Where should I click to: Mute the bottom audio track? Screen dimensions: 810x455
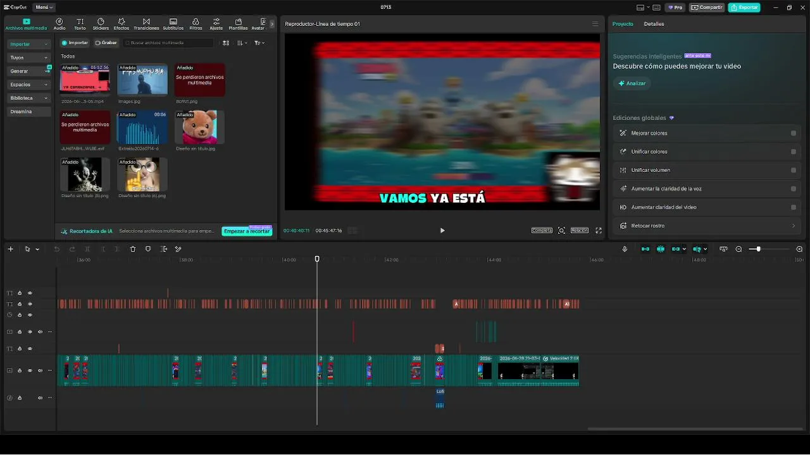[x=40, y=397]
